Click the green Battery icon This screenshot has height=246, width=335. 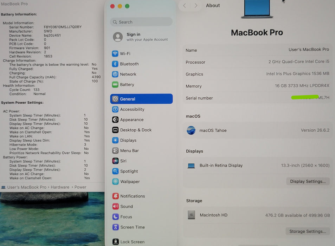[115, 85]
